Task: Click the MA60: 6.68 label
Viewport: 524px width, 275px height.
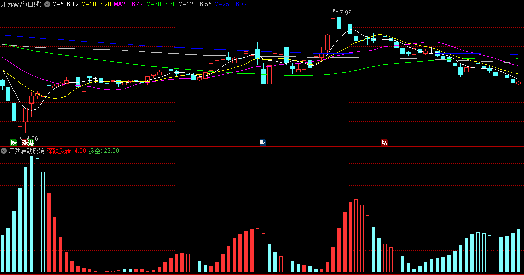Action: pos(161,4)
